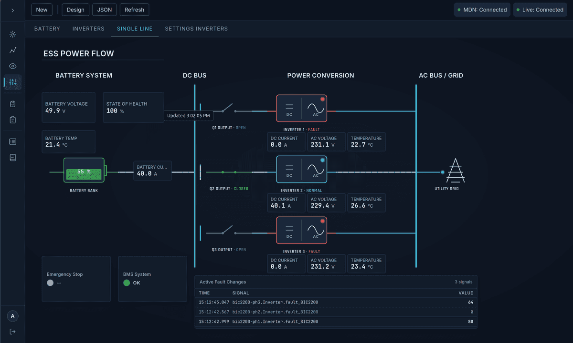The height and width of the screenshot is (343, 573).
Task: Click the Utility Grid tower icon
Action: [x=455, y=171]
